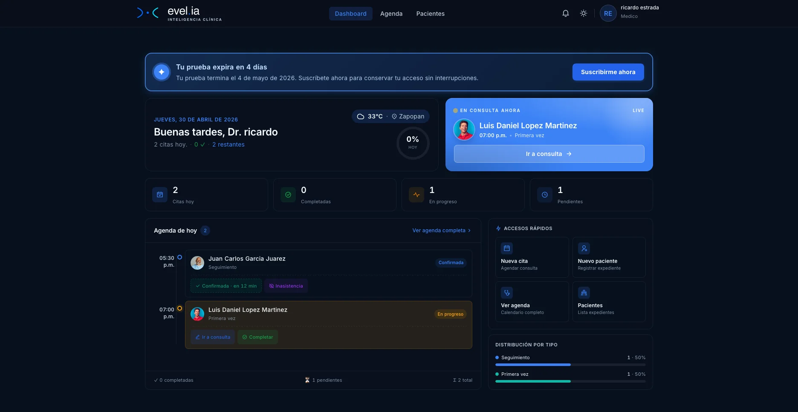Screen dimensions: 798x412
Task: Click Confirmada · en 12 min chip
Action: [x=226, y=286]
